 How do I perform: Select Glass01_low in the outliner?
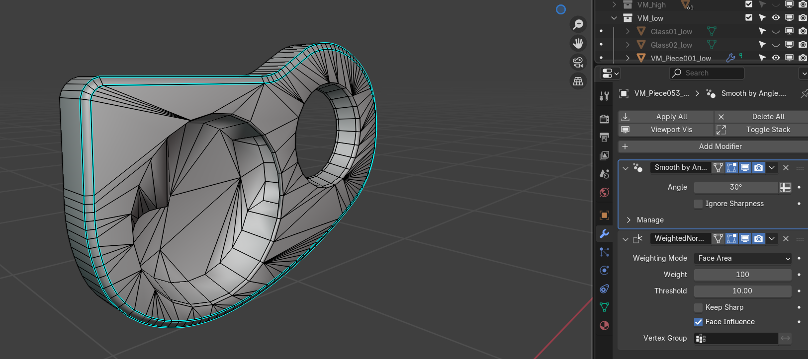(x=671, y=32)
